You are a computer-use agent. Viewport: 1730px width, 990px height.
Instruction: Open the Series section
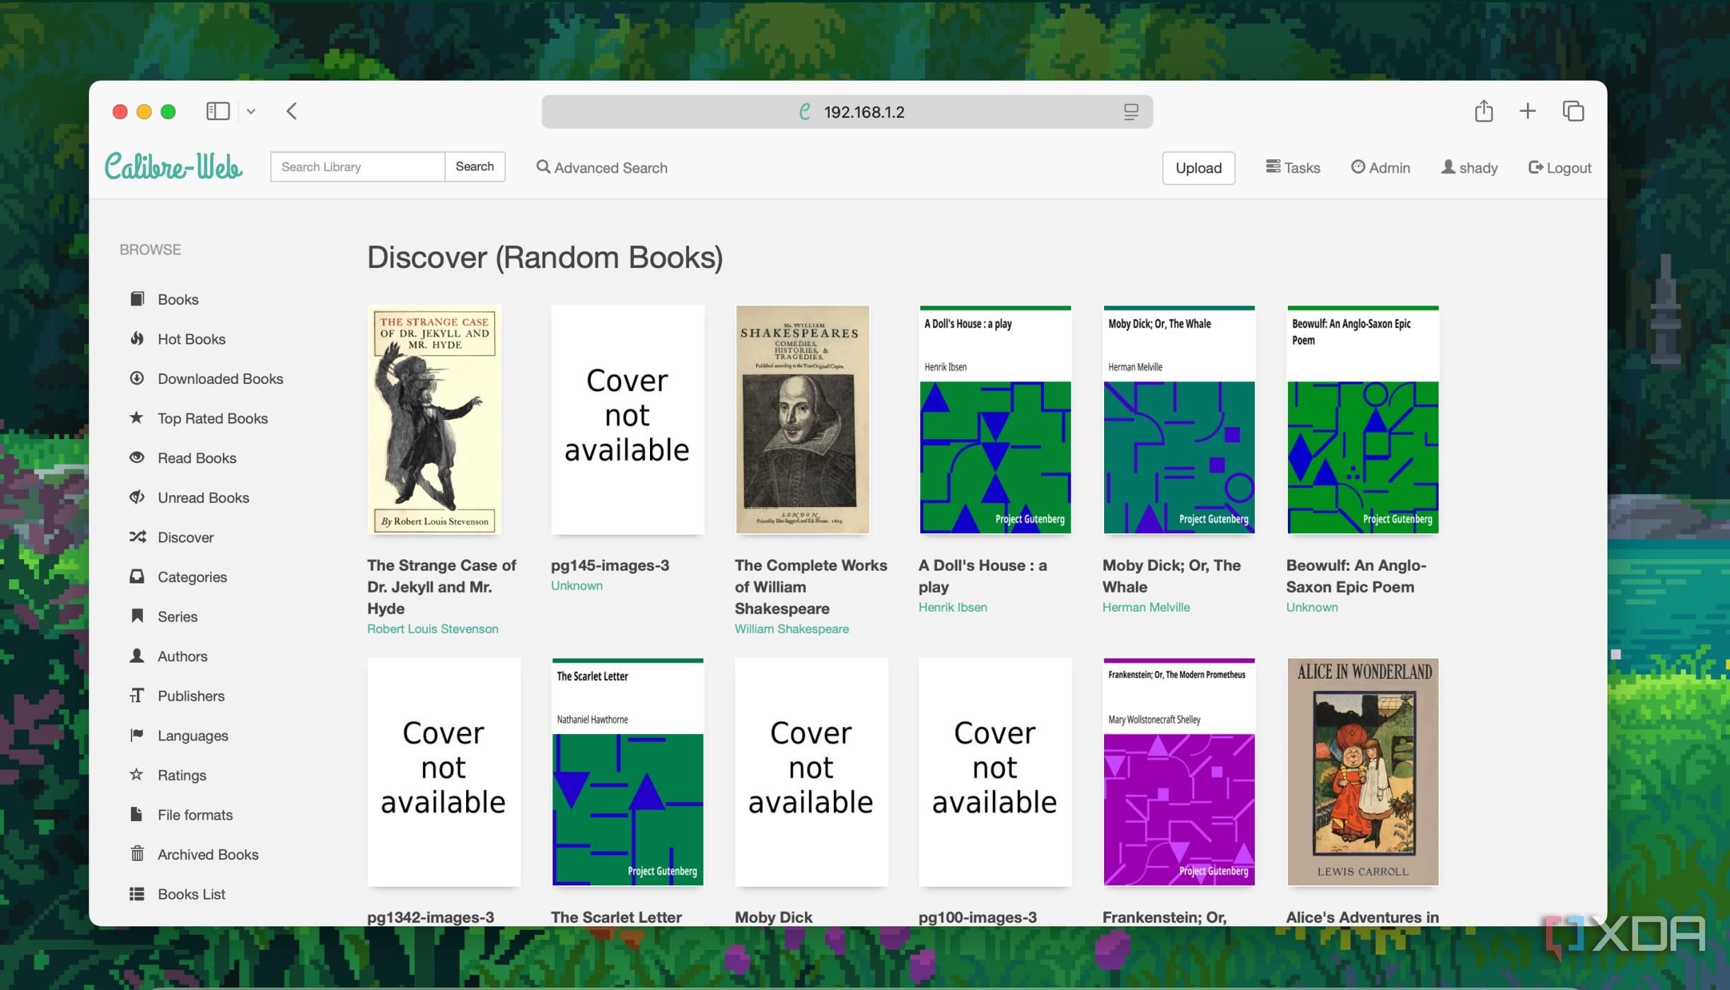pos(178,616)
